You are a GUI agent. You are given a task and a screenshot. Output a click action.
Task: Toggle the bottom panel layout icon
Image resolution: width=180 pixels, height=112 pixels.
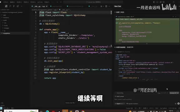point(157,2)
